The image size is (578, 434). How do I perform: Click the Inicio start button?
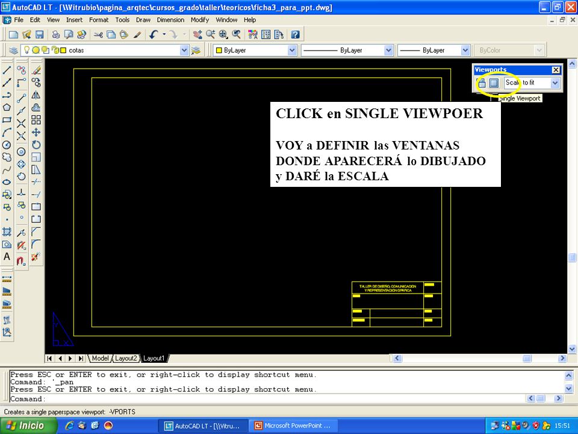28,426
